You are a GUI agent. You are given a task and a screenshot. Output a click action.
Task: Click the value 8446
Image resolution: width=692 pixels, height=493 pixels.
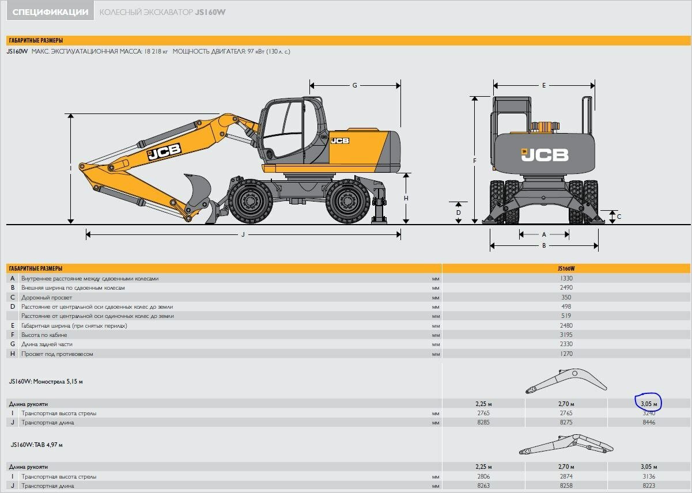(649, 423)
